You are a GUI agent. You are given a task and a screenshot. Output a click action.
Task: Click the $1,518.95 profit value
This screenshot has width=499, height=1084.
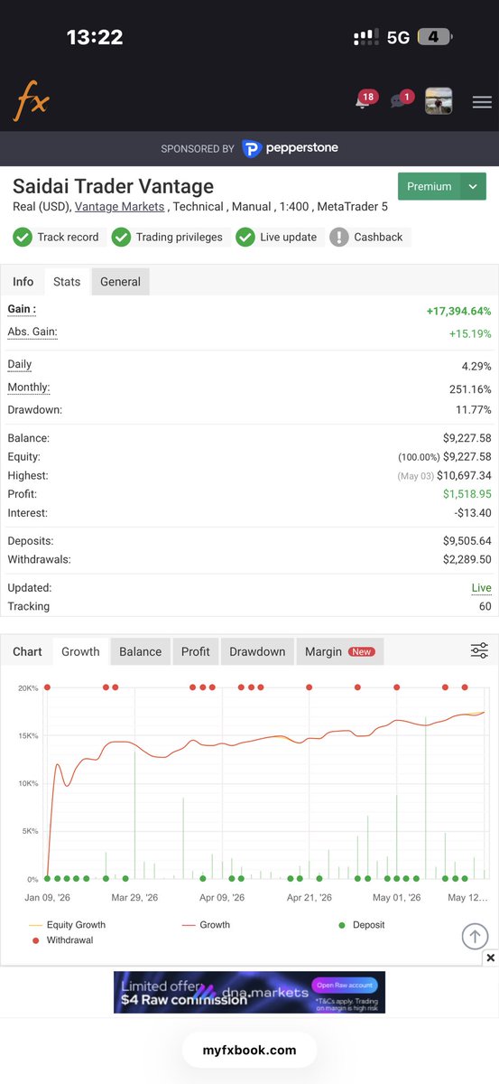pyautogui.click(x=467, y=494)
